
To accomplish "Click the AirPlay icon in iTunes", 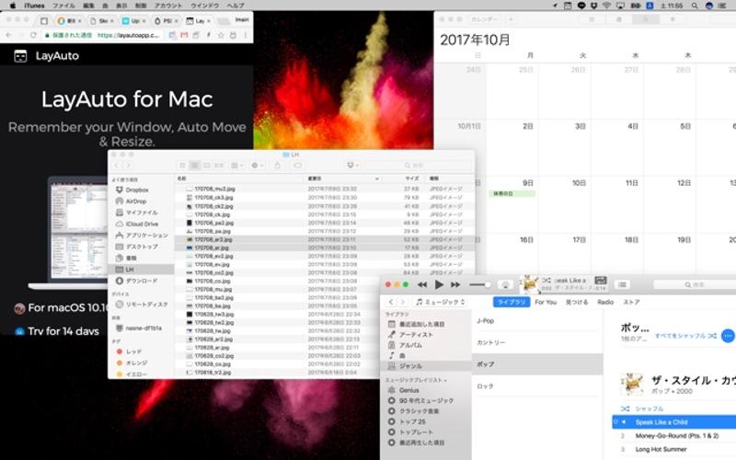I will coord(505,285).
